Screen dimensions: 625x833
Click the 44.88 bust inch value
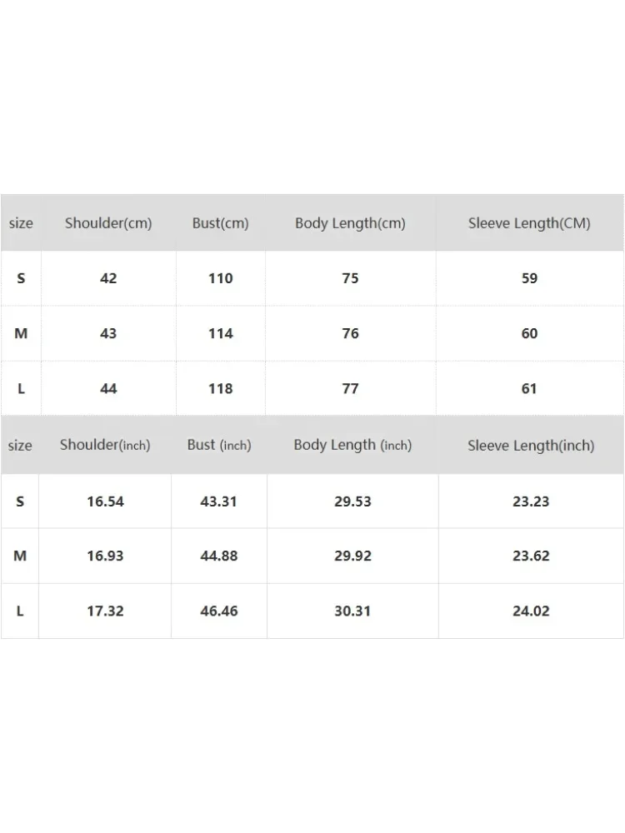tap(219, 556)
